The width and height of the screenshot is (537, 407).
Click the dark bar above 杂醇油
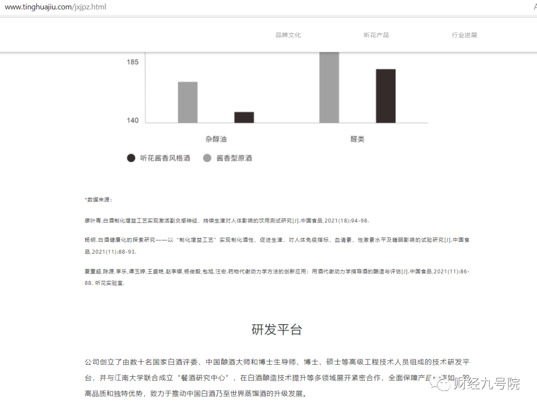pos(244,117)
